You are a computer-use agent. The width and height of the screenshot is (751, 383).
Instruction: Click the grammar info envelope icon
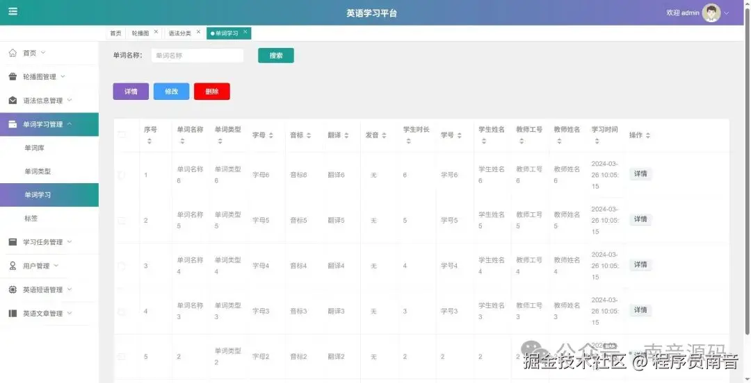coord(13,101)
